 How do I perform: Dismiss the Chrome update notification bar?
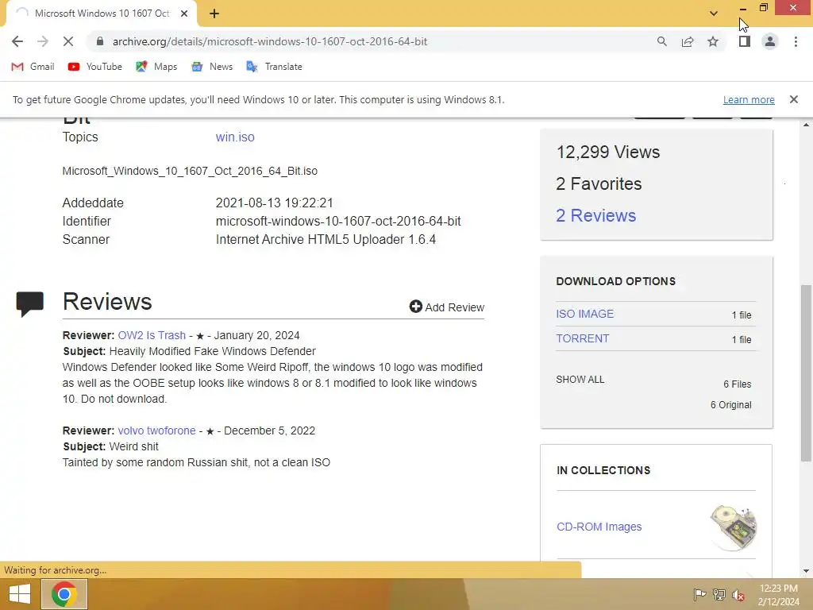(x=793, y=99)
